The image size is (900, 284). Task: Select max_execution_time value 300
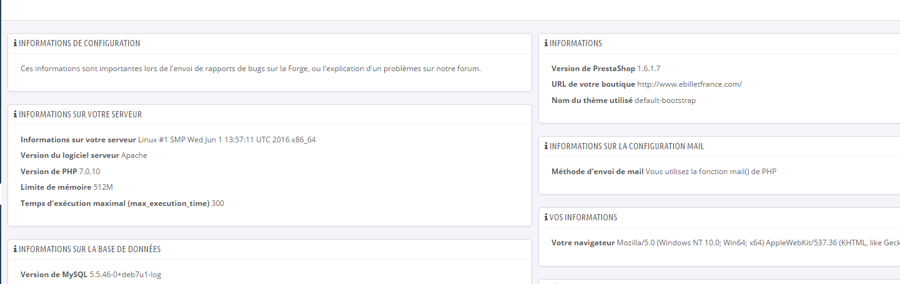coord(218,203)
